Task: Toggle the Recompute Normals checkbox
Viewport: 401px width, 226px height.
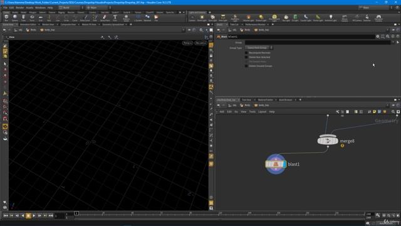Action: (x=246, y=53)
